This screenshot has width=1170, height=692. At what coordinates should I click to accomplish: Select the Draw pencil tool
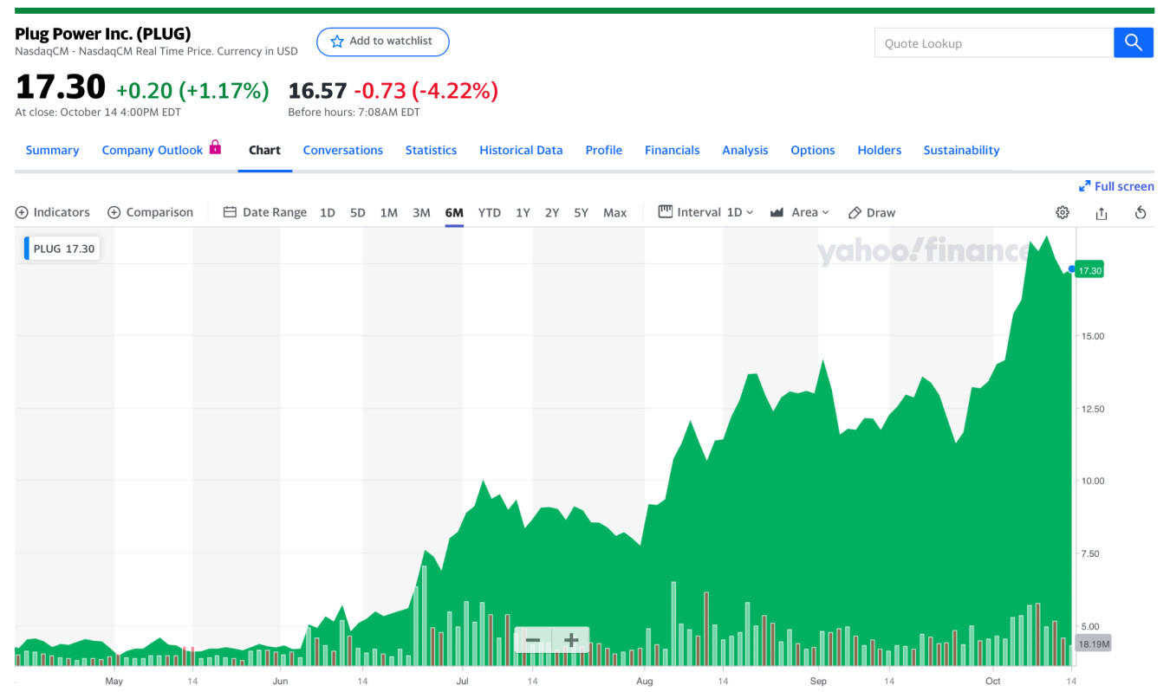click(872, 212)
